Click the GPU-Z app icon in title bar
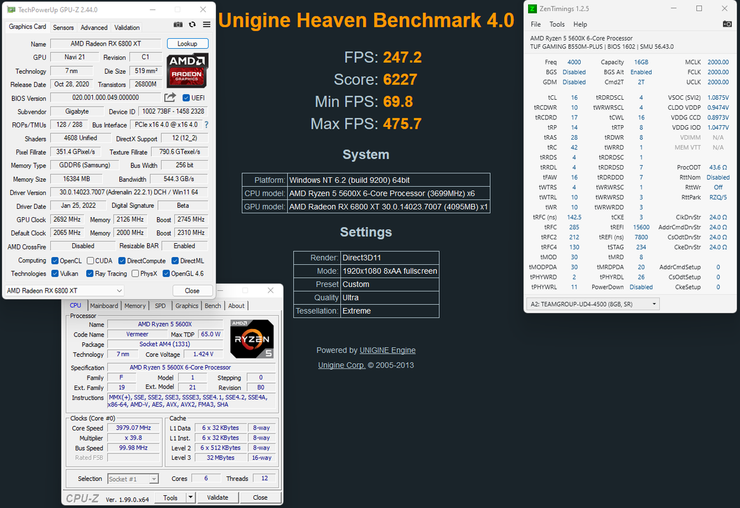The image size is (740, 508). pos(11,10)
